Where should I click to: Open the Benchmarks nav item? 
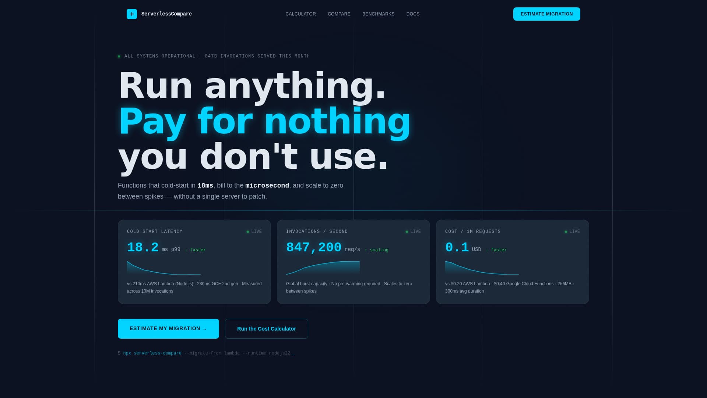[x=378, y=14]
